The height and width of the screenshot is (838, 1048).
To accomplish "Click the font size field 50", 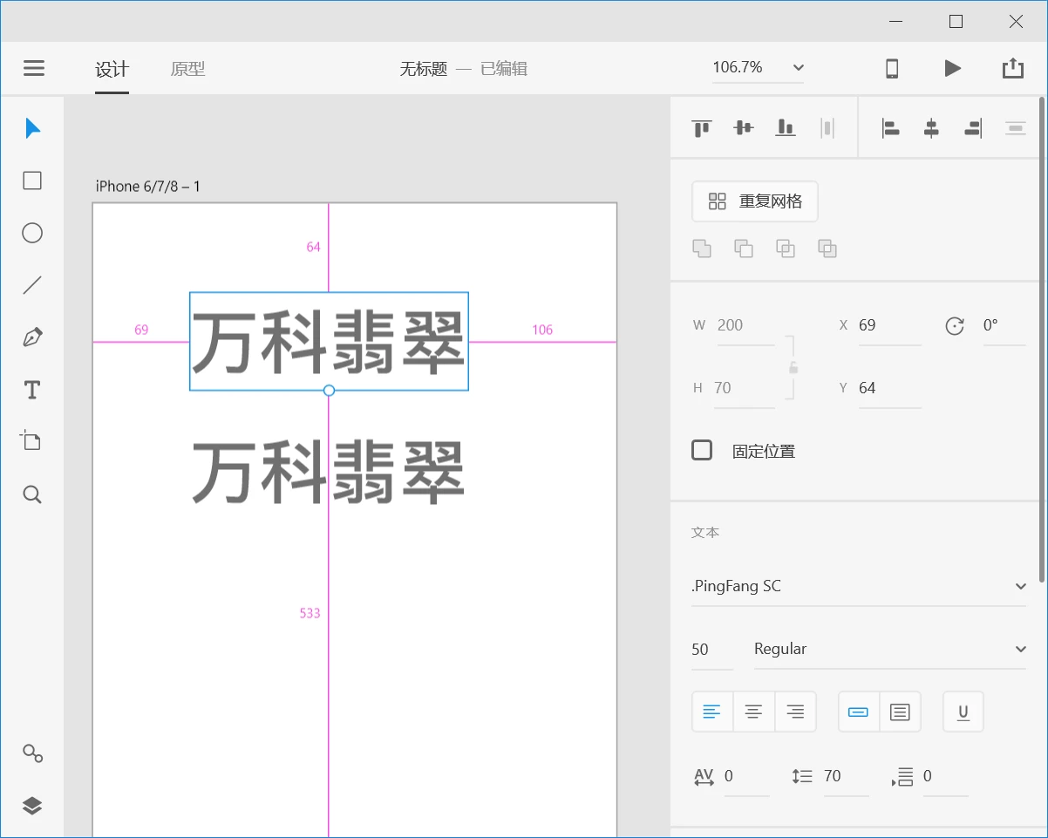I will tap(712, 650).
